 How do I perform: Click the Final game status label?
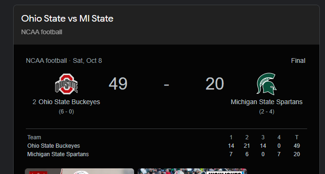pos(298,61)
